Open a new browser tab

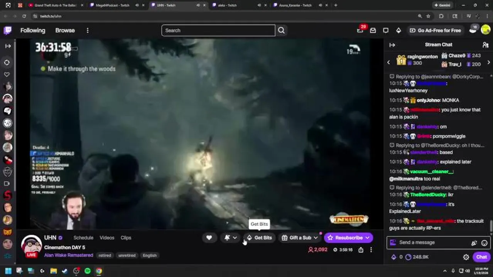pos(336,5)
